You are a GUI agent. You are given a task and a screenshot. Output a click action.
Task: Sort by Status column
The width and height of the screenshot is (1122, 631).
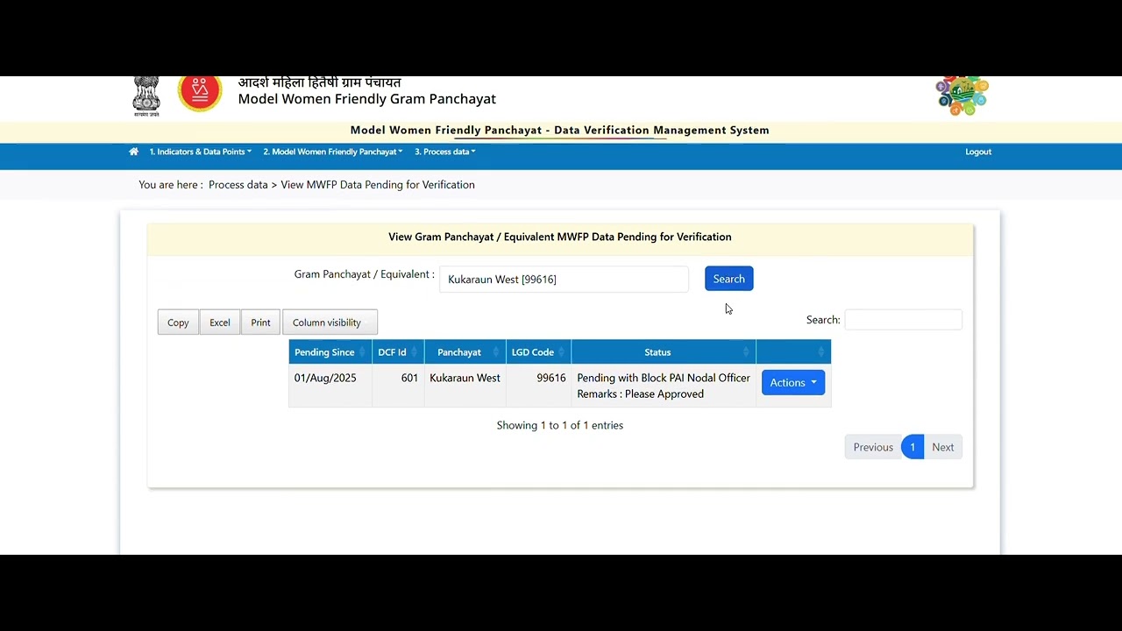664,352
